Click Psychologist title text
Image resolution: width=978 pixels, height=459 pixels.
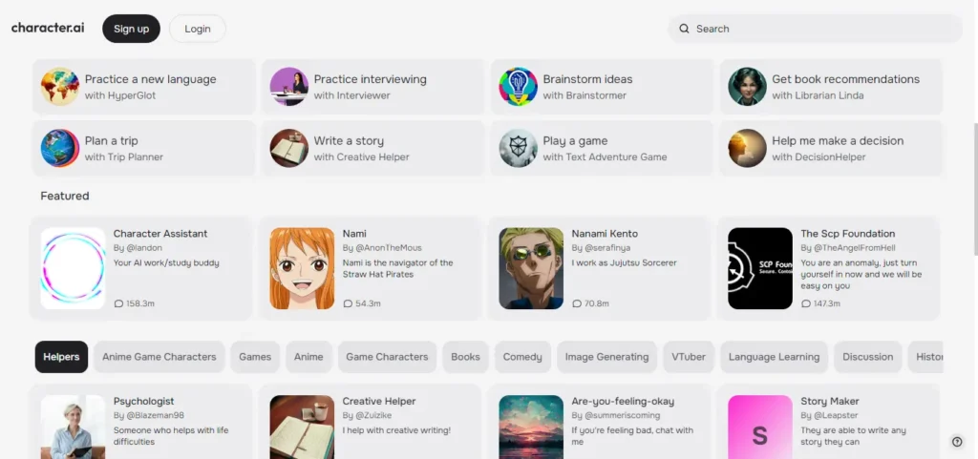[x=143, y=401]
